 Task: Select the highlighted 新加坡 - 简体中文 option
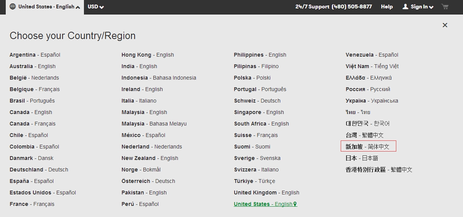point(368,147)
